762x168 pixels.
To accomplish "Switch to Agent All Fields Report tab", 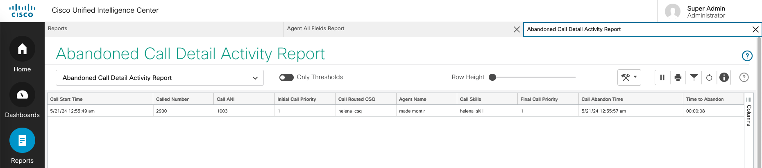I will [315, 29].
